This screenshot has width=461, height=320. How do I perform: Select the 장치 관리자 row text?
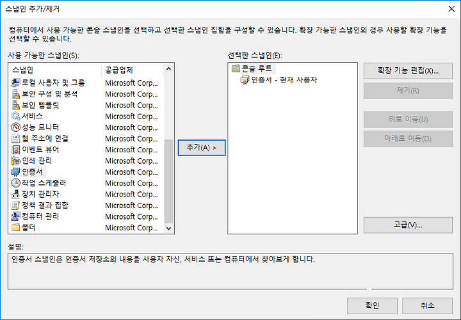[40, 194]
